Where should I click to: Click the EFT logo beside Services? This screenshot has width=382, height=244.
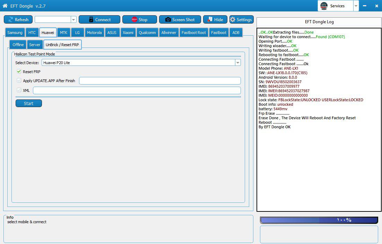click(x=324, y=6)
